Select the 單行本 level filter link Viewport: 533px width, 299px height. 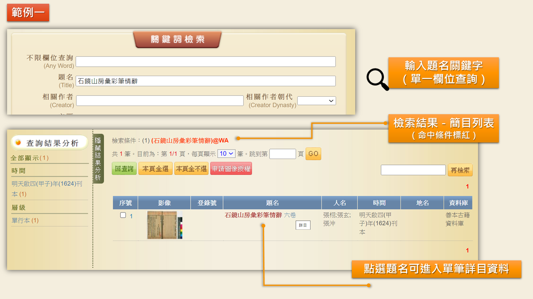tap(21, 221)
